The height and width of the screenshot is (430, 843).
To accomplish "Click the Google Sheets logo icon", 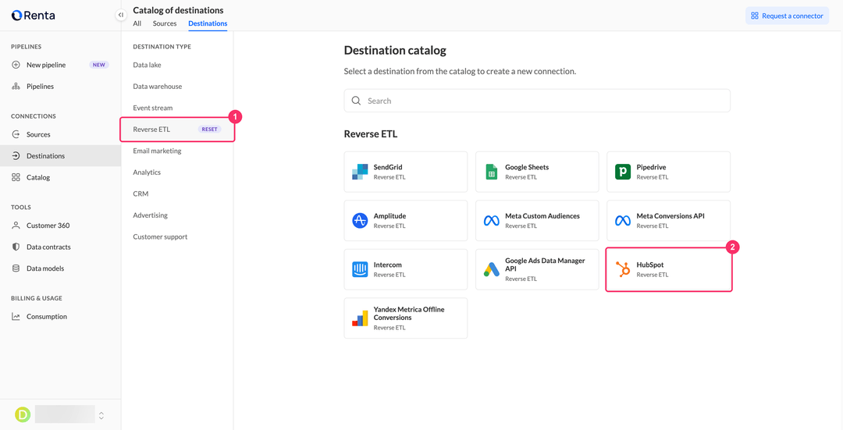I will coord(492,172).
